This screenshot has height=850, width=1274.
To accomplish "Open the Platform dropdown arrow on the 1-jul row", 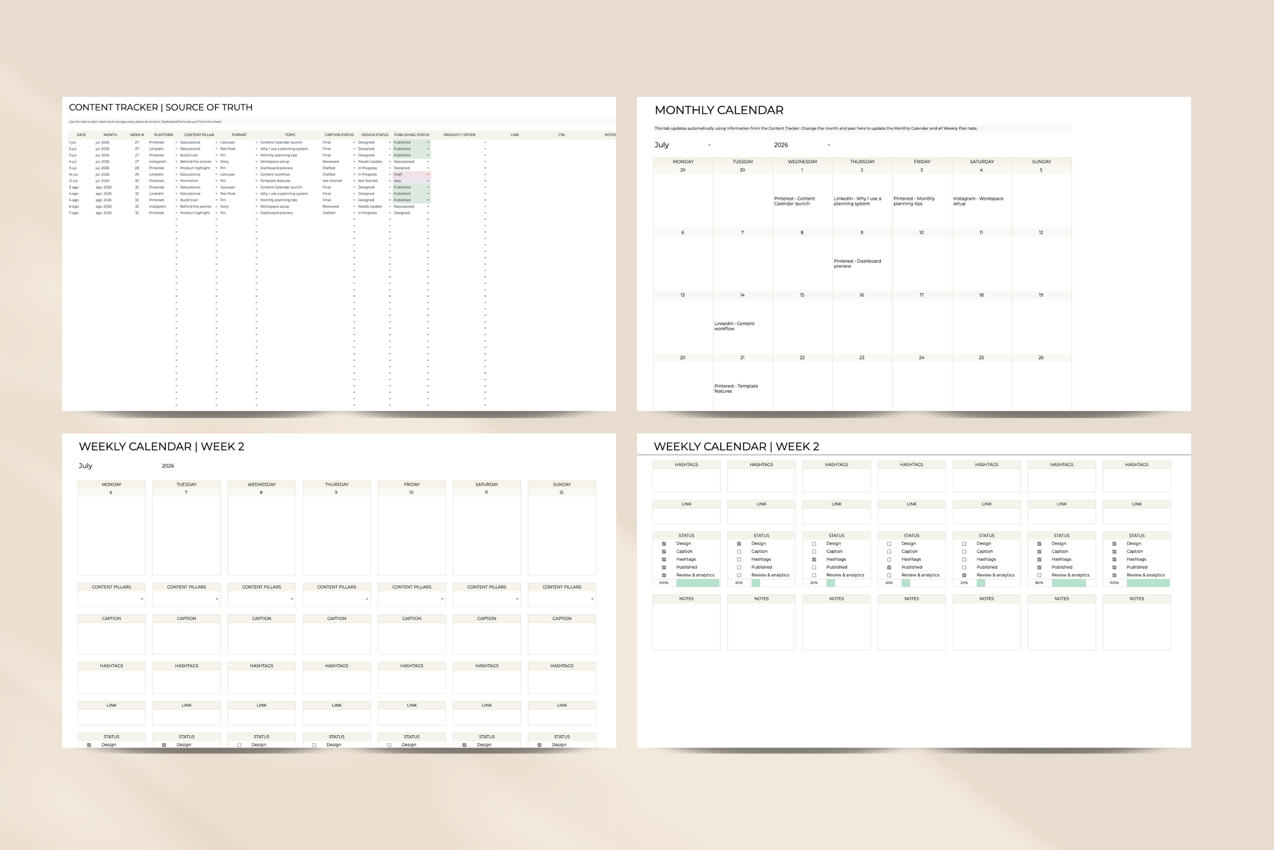I will (x=176, y=143).
